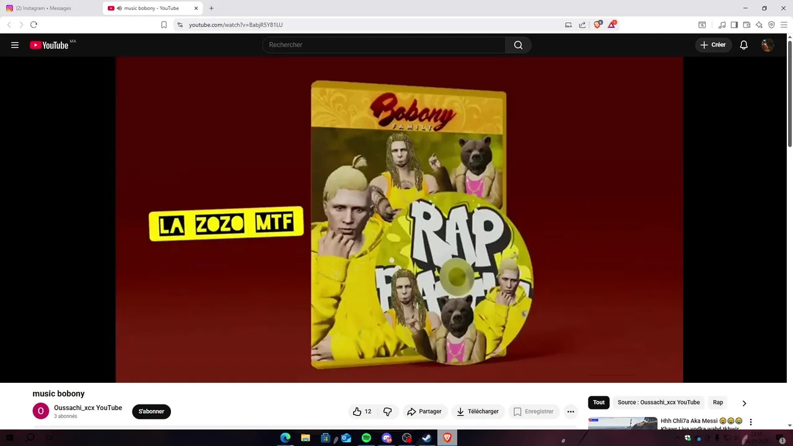Bookmark this page in the address bar
Viewport: 793px width, 446px height.
point(164,25)
